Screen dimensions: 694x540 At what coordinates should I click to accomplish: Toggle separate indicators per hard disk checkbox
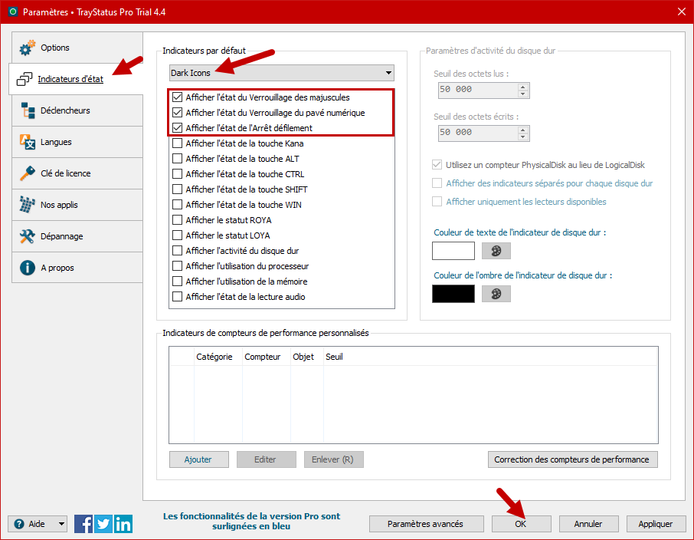click(437, 183)
